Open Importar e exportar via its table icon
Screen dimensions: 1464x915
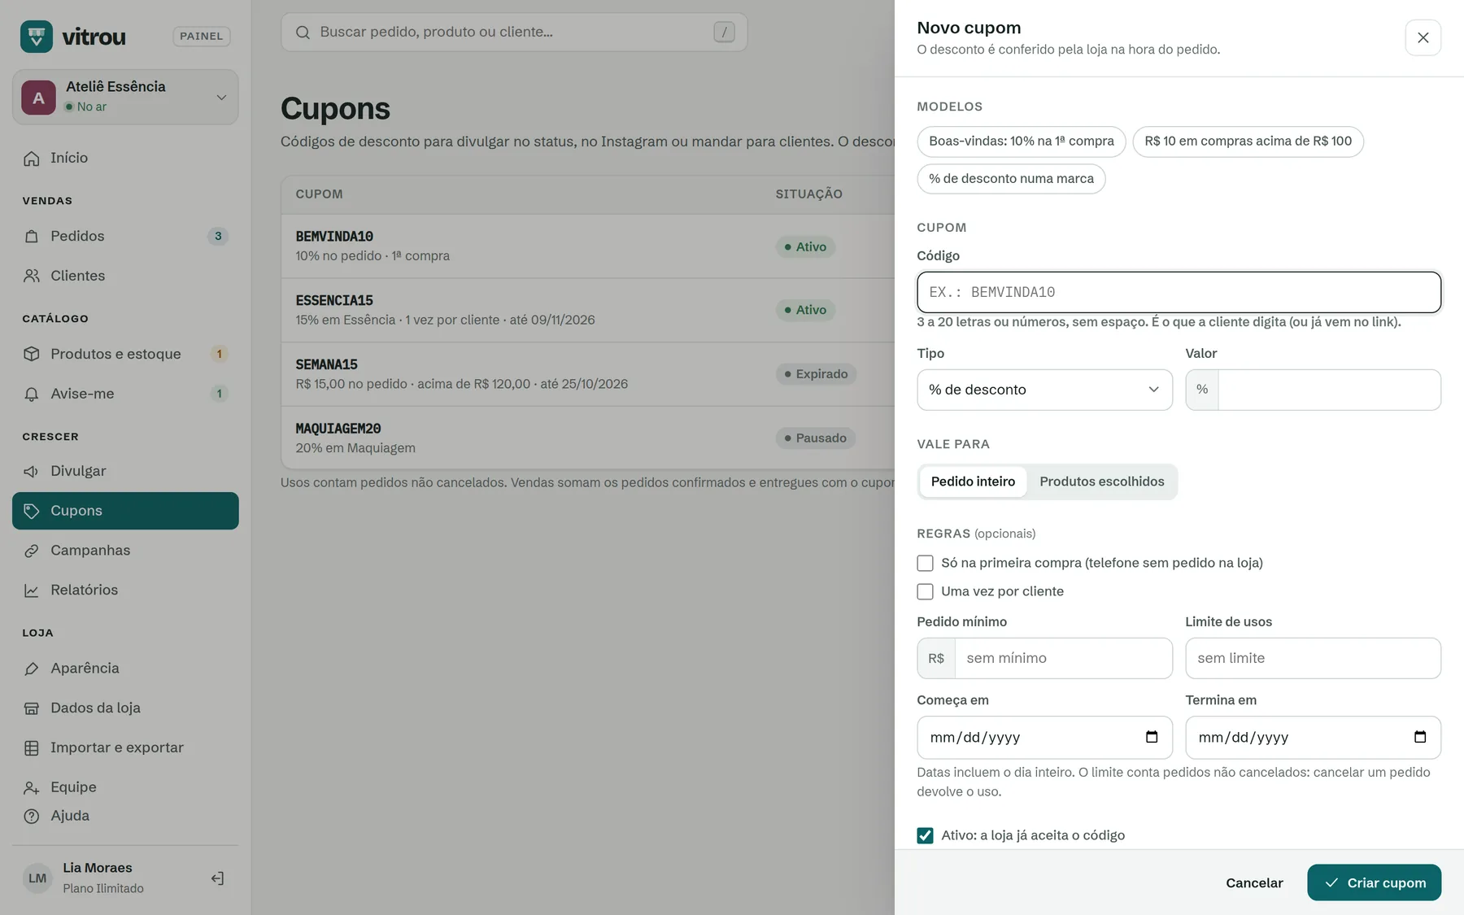(32, 748)
